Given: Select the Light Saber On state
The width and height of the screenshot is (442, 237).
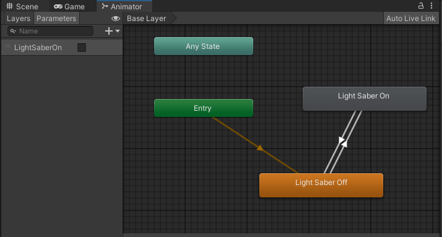Looking at the screenshot, I should pos(365,98).
